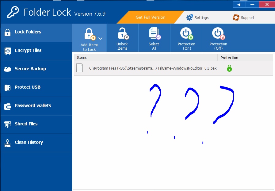Click the wallet icon beside Password wallets
Viewport: 275px width, 191px height.
click(x=8, y=106)
